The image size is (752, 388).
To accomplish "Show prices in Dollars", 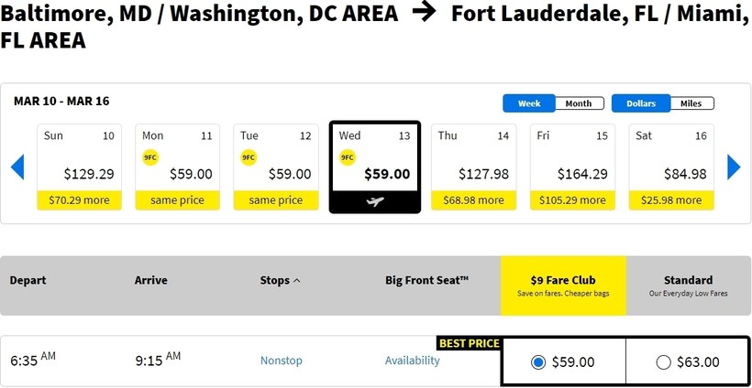I will coord(641,103).
